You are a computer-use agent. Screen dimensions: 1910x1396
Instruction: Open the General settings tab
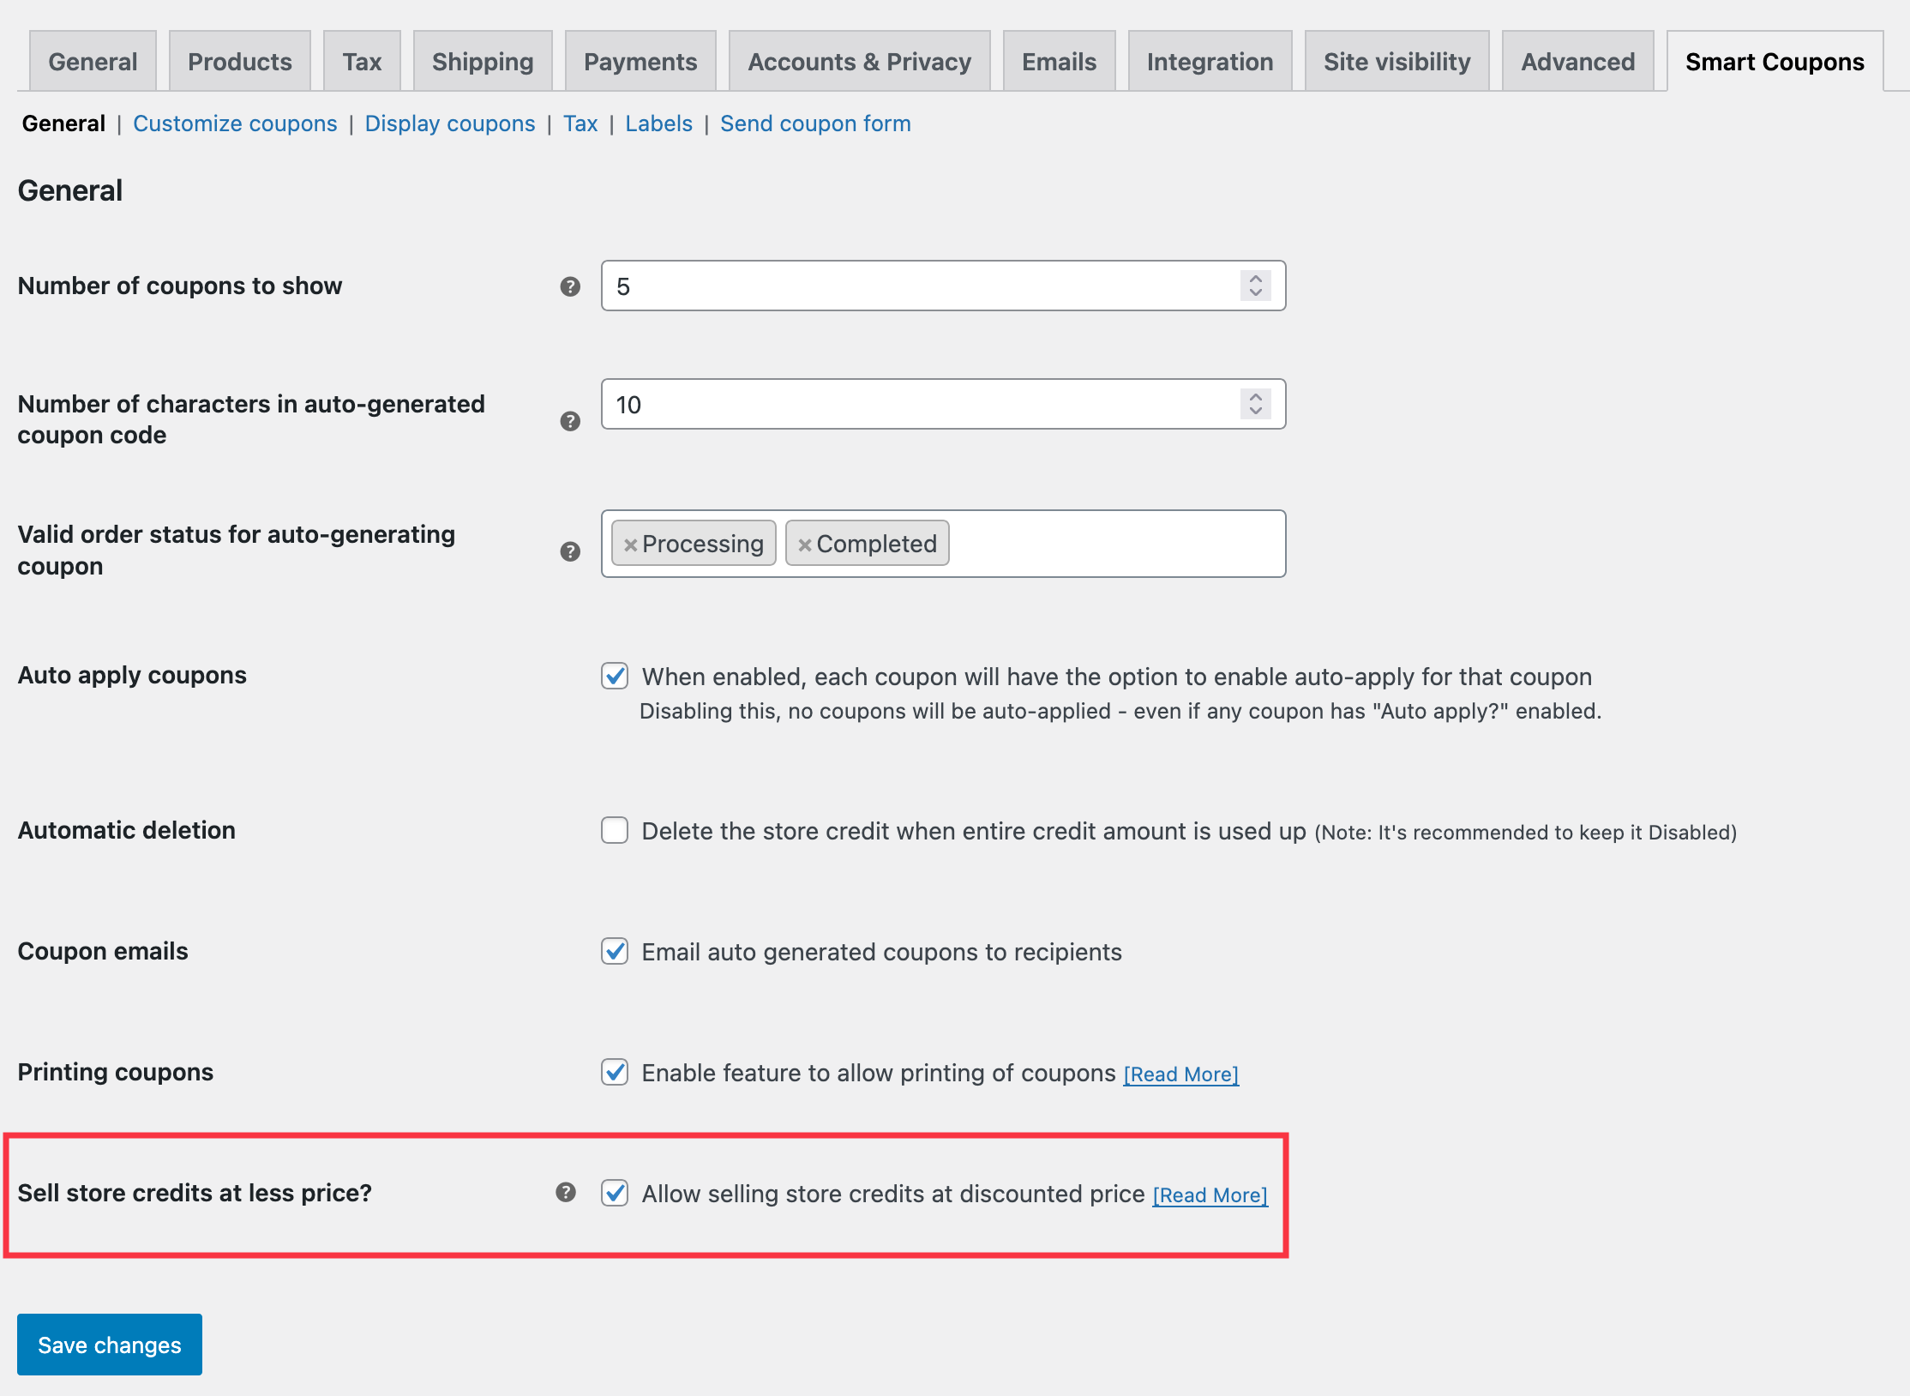tap(93, 61)
